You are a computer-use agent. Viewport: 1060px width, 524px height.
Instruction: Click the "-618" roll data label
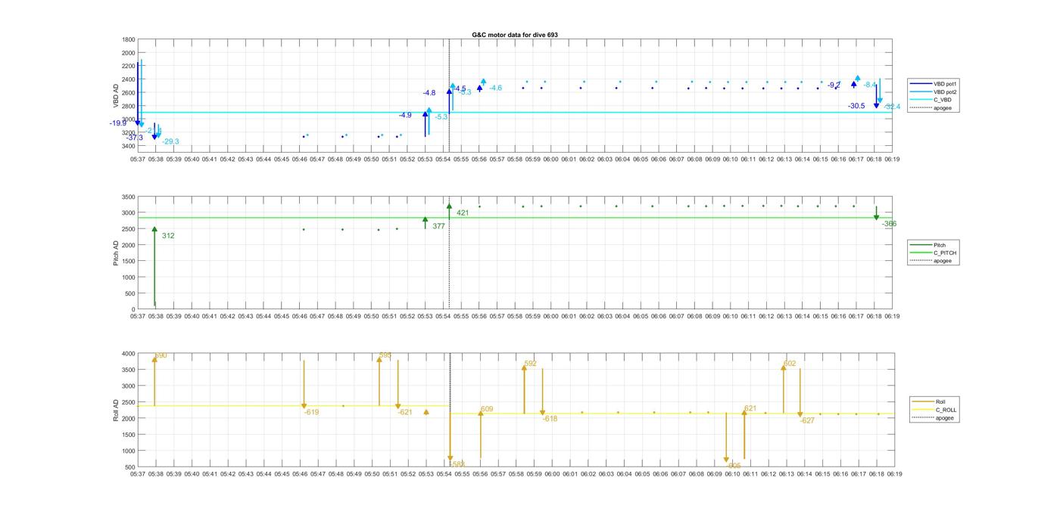pyautogui.click(x=550, y=419)
